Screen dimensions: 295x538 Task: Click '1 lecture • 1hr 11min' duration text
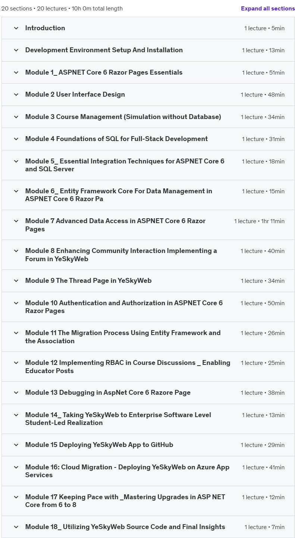click(x=259, y=221)
